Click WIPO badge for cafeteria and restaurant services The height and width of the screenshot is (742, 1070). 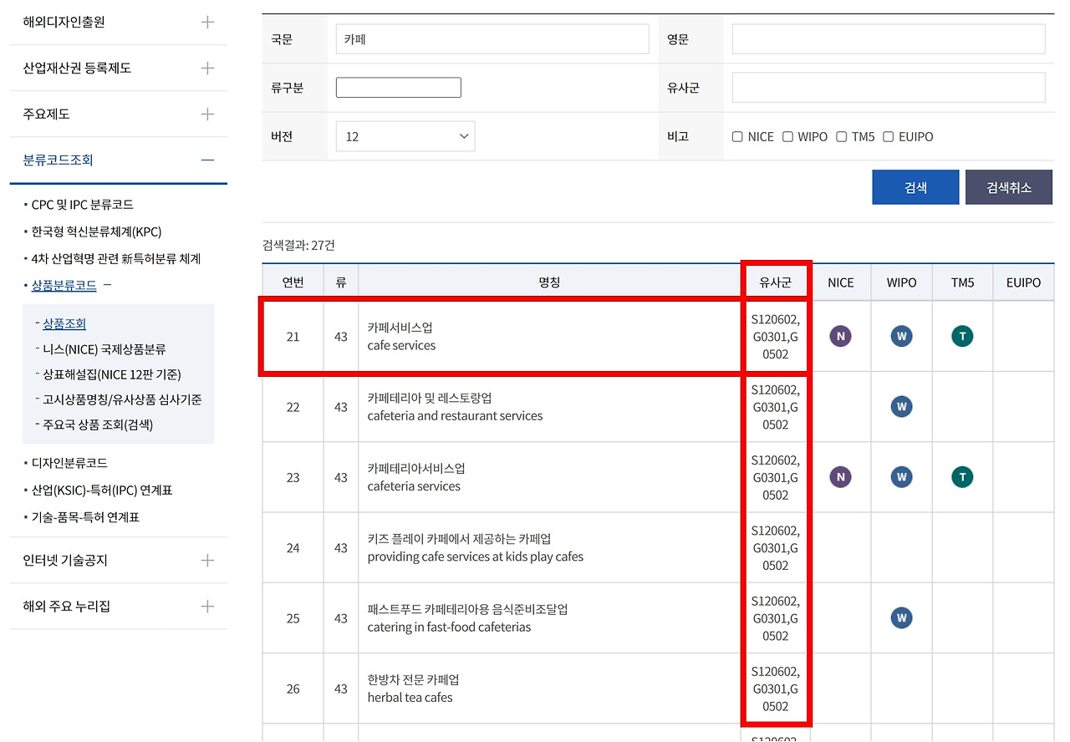(901, 407)
